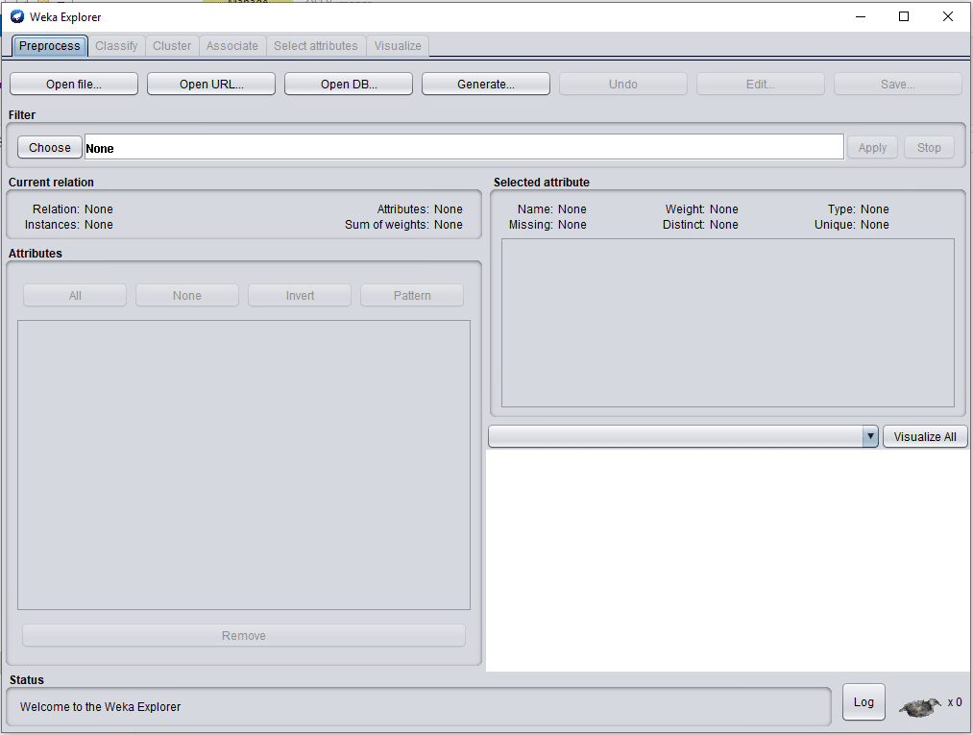Click the Open DB... button

pyautogui.click(x=349, y=85)
